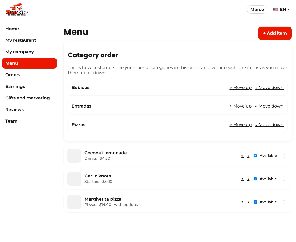Move Pizzas category down
This screenshot has width=296, height=242.
point(269,125)
